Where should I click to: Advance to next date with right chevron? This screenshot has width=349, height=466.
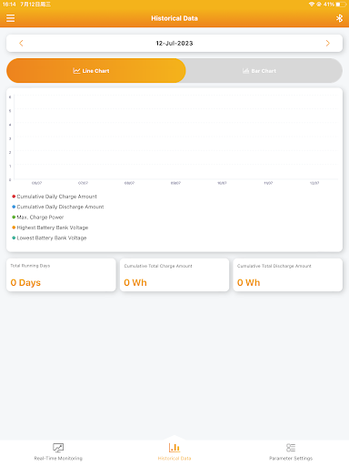(328, 43)
